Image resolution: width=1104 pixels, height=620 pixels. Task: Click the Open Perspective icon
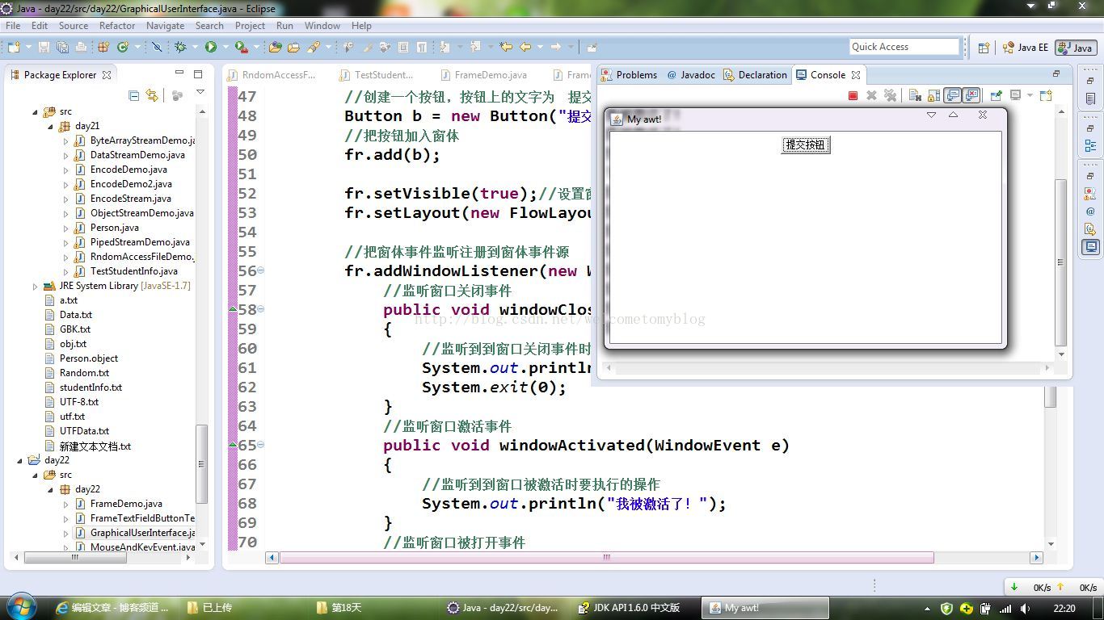coord(984,48)
